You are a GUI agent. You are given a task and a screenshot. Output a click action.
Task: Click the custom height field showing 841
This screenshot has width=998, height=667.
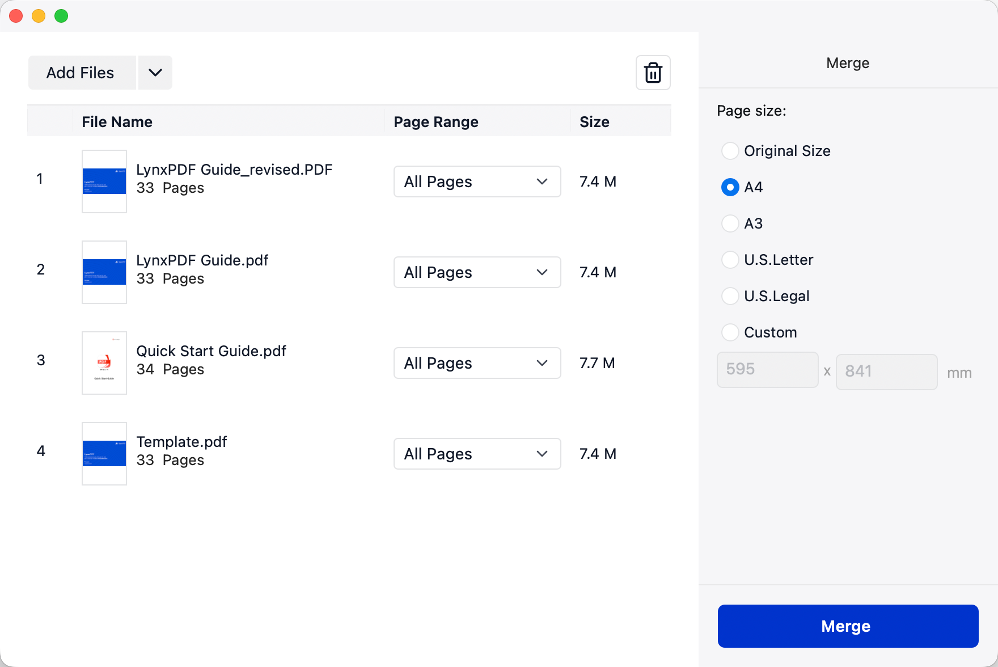886,372
